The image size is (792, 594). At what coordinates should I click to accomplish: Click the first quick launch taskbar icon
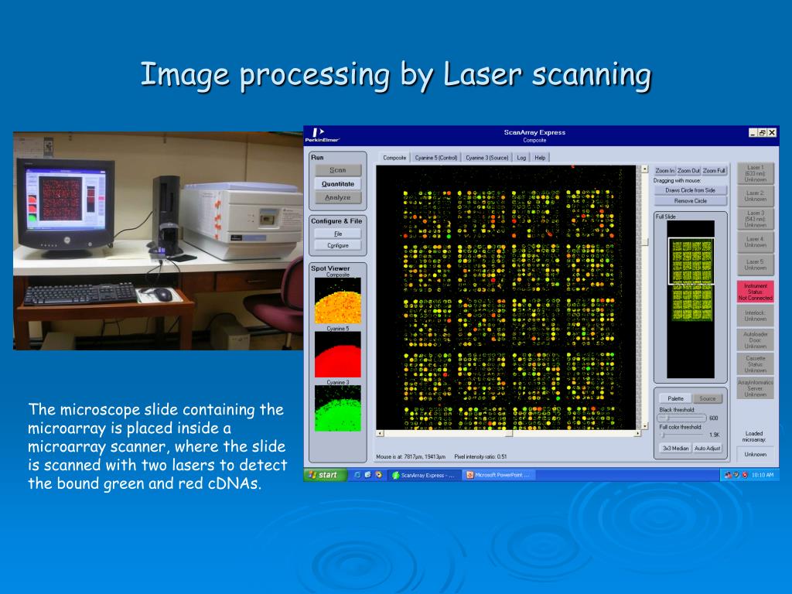point(357,475)
